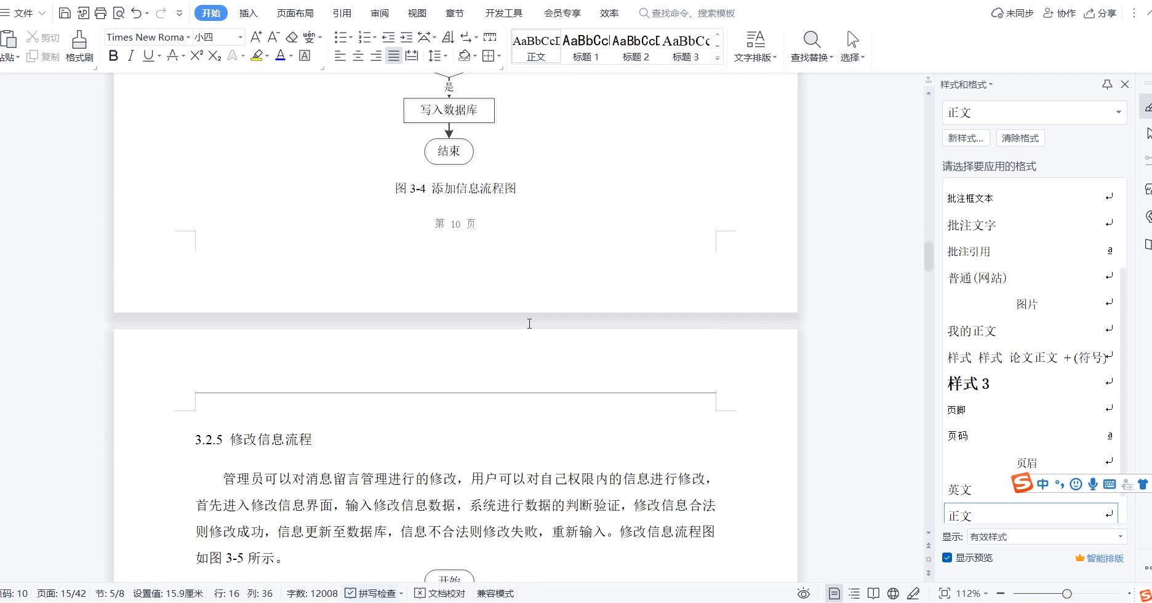Viewport: 1152px width, 603px height.
Task: Click the 协作 collaborate button
Action: [1060, 13]
